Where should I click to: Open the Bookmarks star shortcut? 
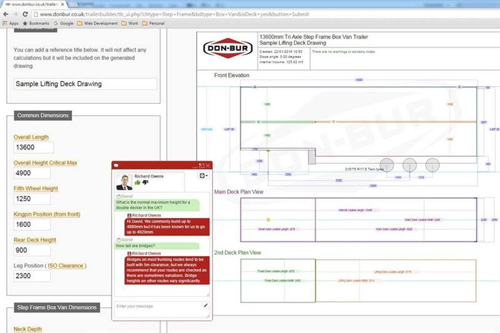[x=36, y=23]
